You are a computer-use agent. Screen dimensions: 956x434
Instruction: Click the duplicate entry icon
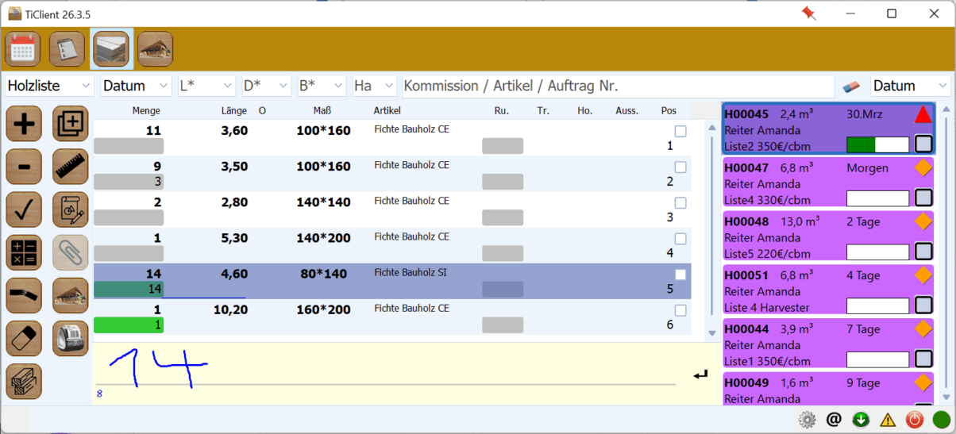70,124
